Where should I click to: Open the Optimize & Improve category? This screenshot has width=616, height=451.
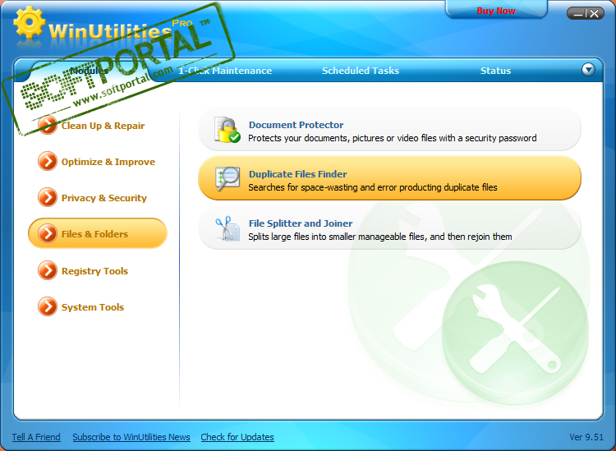pos(108,162)
